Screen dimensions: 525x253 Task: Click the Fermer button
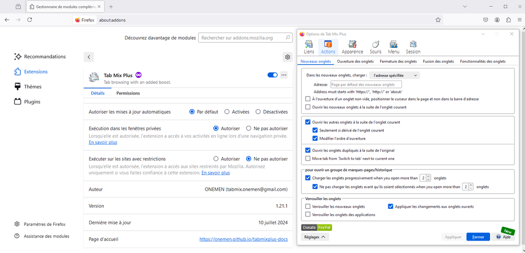[478, 237]
